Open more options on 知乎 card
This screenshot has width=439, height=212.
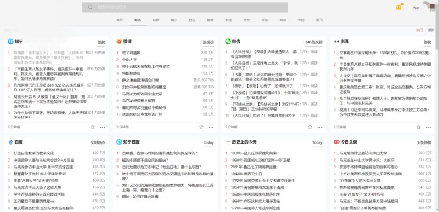(x=103, y=128)
